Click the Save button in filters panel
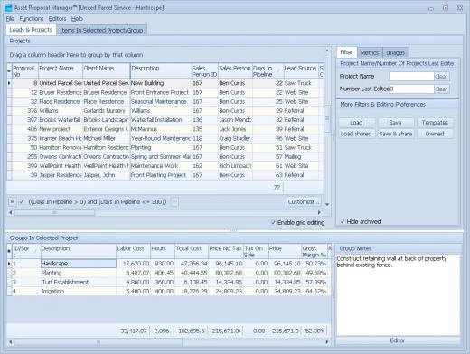Screen dimensions: 470x354 pos(395,123)
